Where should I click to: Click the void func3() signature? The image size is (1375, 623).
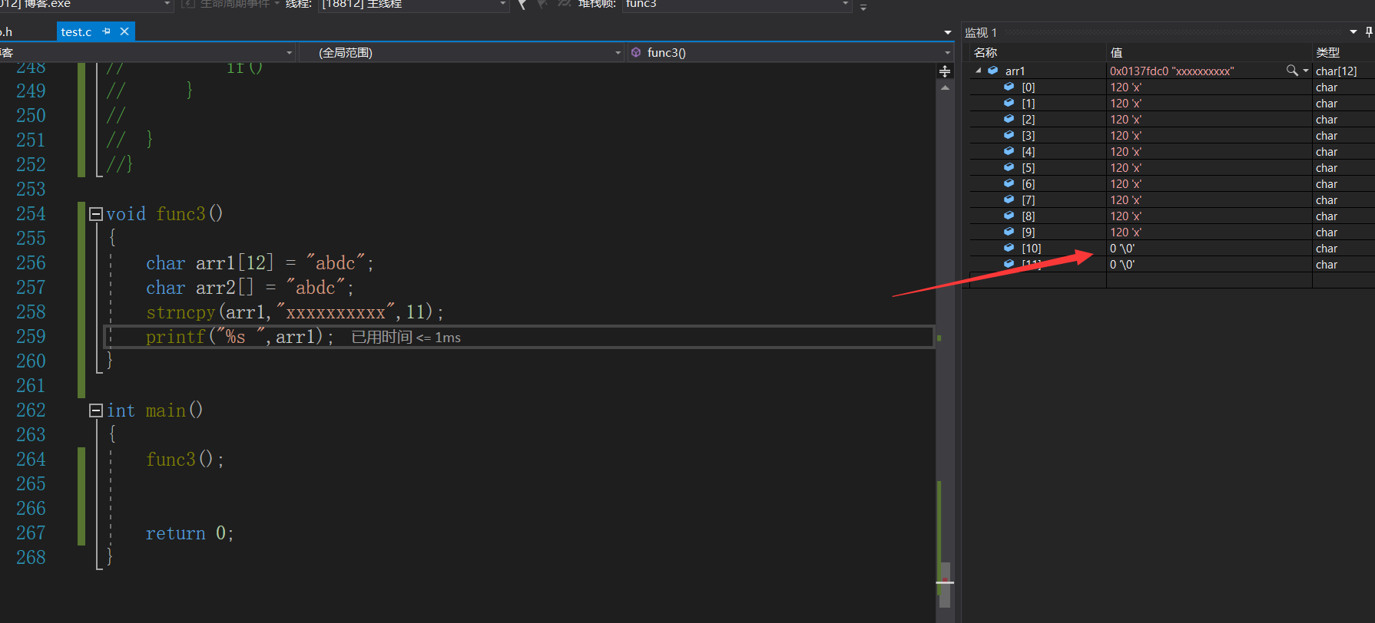(x=164, y=214)
